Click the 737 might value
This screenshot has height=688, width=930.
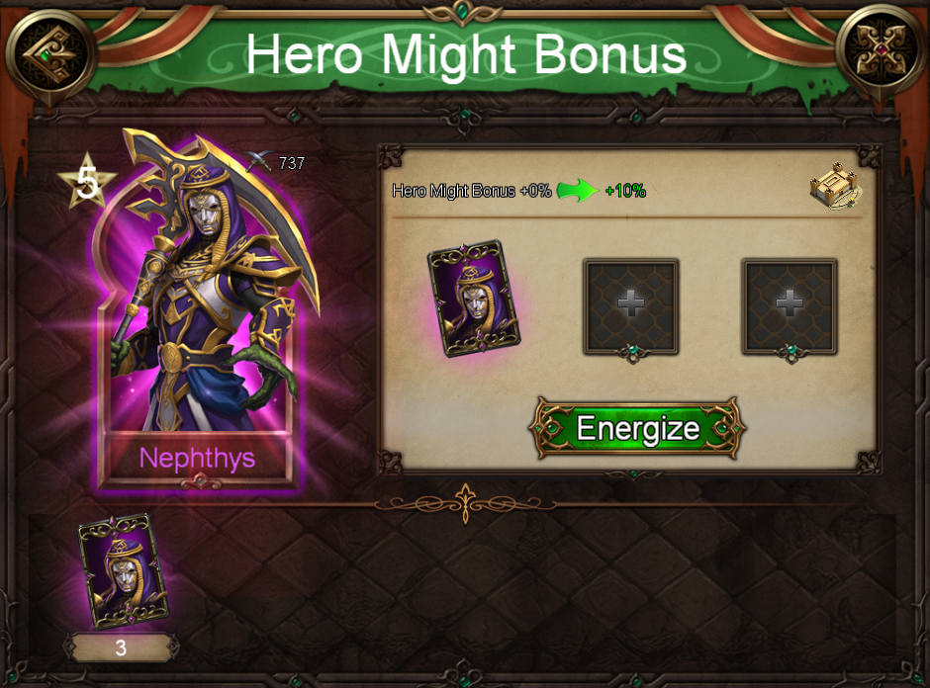click(292, 163)
